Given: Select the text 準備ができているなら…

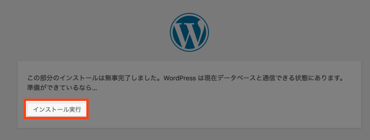Looking at the screenshot, I should point(62,88).
